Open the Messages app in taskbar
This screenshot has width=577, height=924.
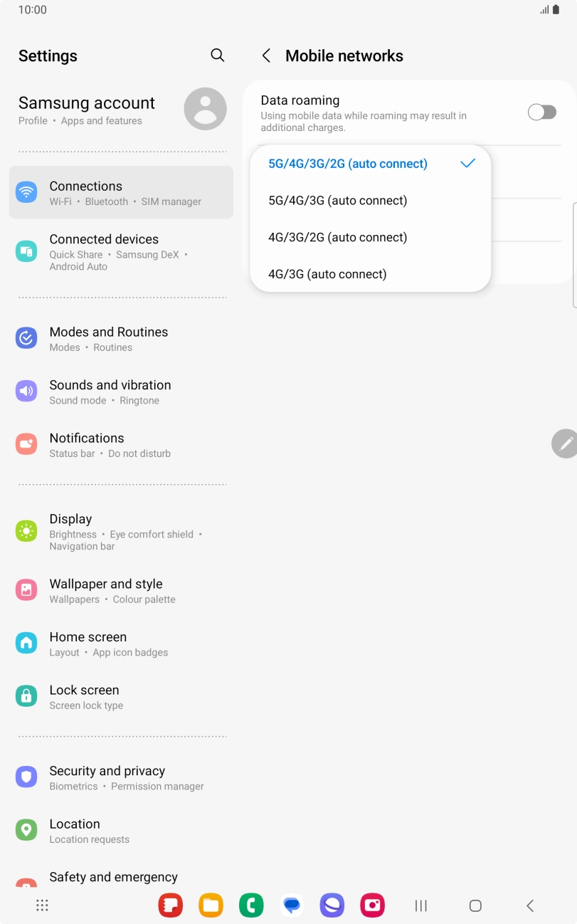pos(292,905)
